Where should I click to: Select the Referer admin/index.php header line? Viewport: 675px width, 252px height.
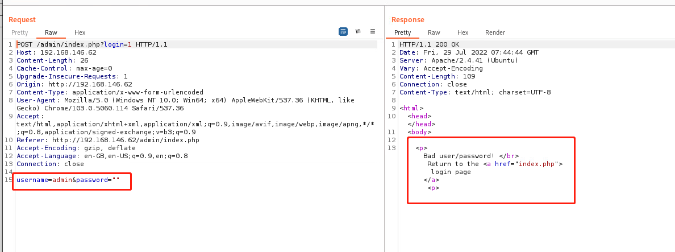pyautogui.click(x=108, y=140)
